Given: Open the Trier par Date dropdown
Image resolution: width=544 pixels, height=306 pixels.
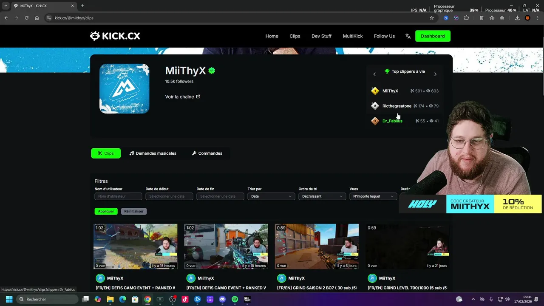Looking at the screenshot, I should point(271,196).
